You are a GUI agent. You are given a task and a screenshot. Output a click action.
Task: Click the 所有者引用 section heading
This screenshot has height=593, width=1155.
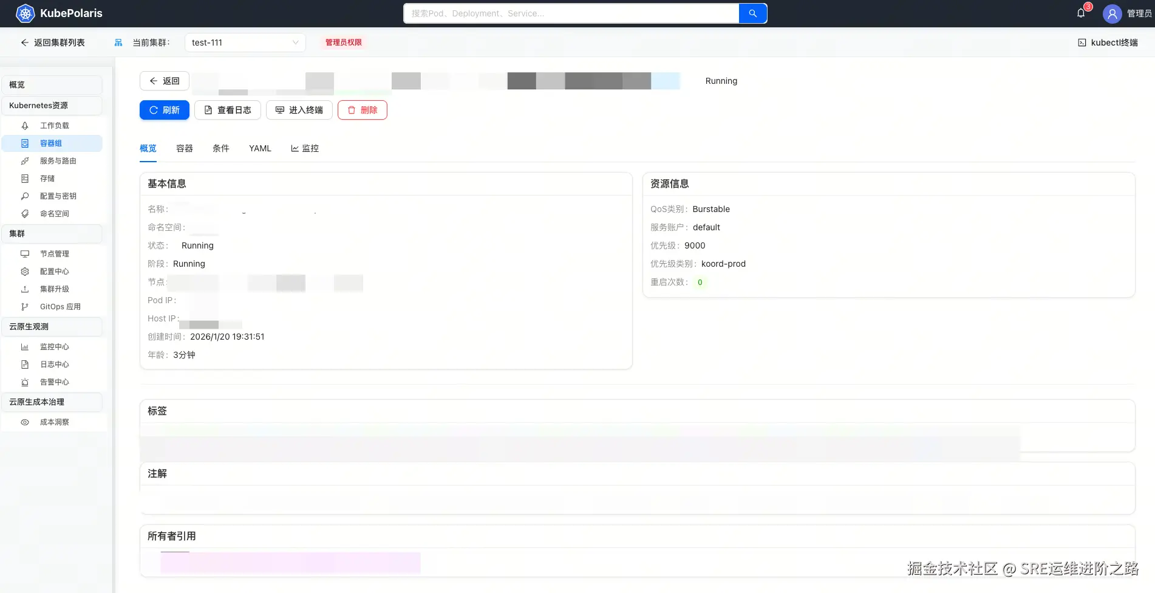point(172,536)
